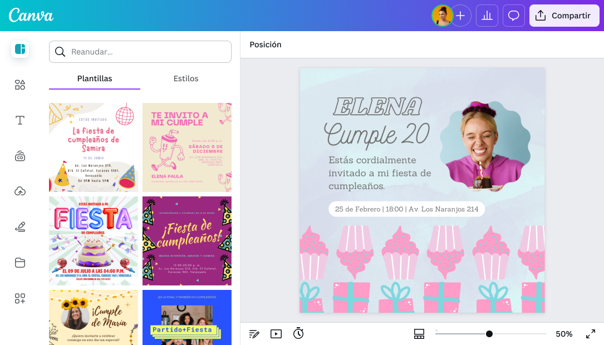Open the Brand kit sidebar icon
Image resolution: width=604 pixels, height=345 pixels.
click(20, 156)
